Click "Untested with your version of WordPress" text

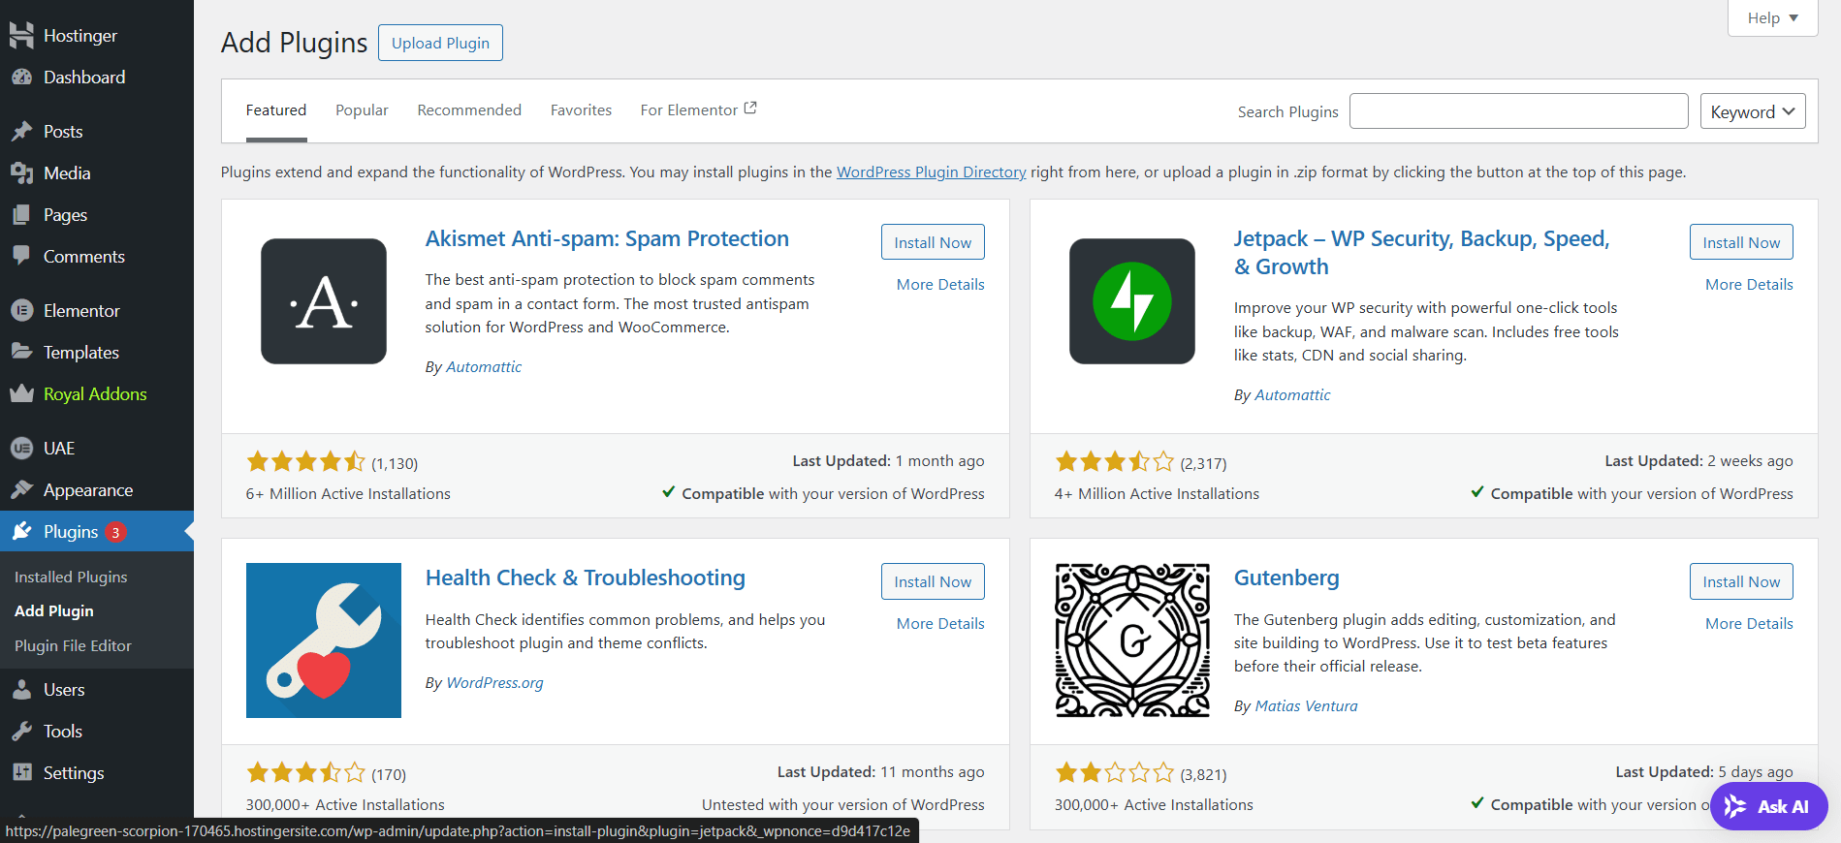click(843, 805)
